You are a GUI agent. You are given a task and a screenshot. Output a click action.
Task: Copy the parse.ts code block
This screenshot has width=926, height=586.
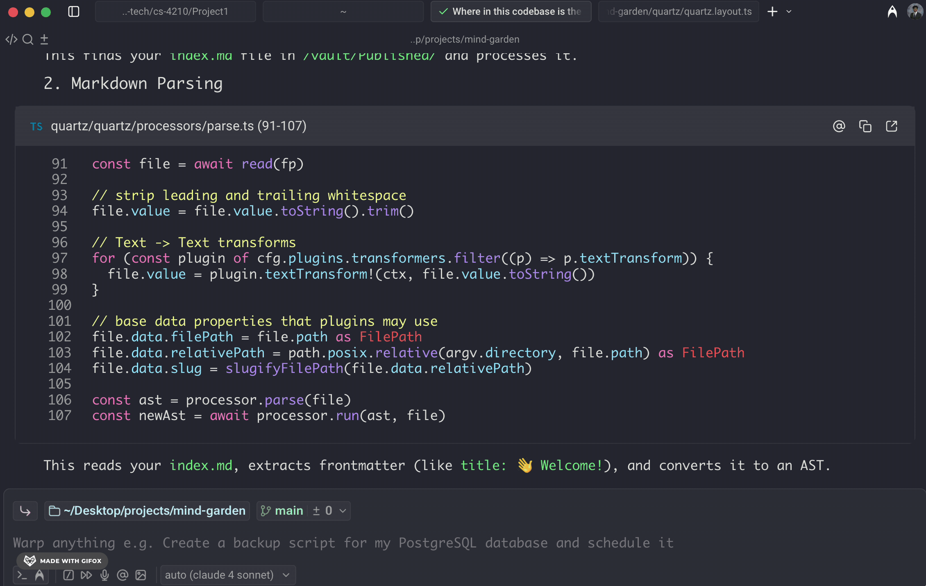pos(865,126)
